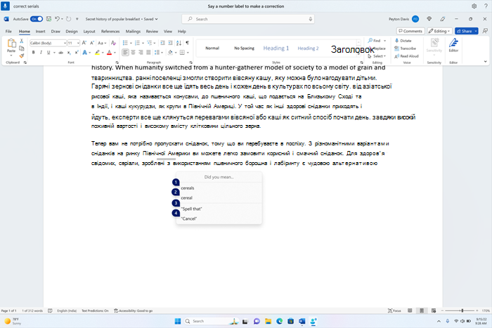The width and height of the screenshot is (492, 328).
Task: Click the Paste clipboard icon
Action: click(12, 44)
